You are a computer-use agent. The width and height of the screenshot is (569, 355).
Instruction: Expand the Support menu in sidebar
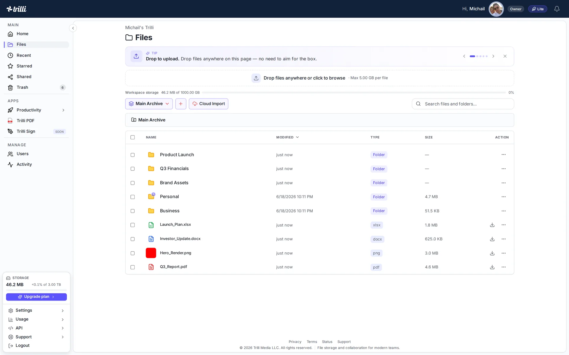36,337
